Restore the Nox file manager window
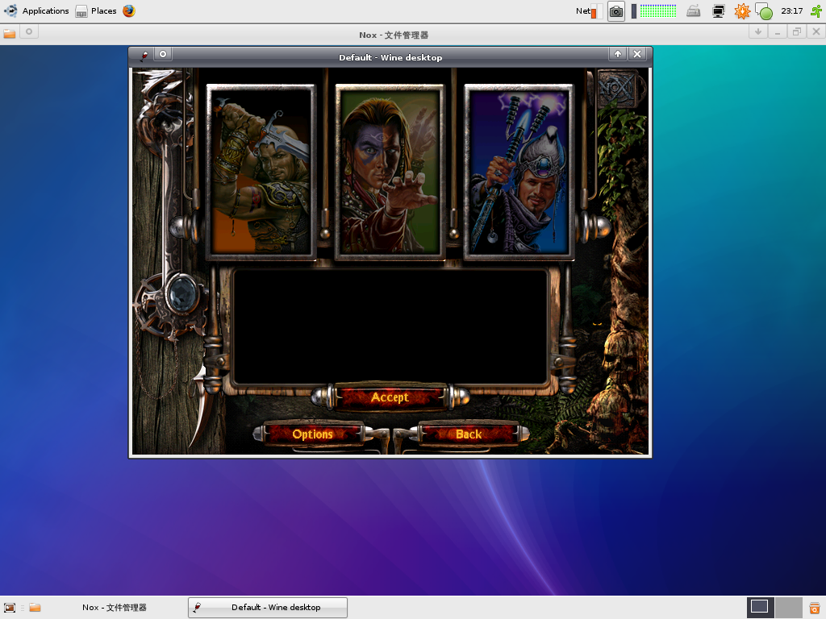The width and height of the screenshot is (826, 619). pos(796,32)
